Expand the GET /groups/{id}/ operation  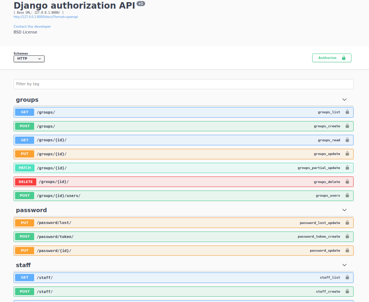tap(184, 140)
